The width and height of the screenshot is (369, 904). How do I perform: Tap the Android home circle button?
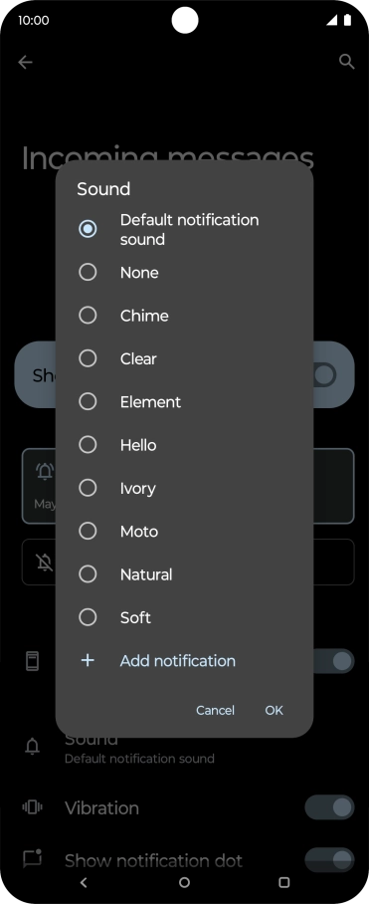click(184, 882)
